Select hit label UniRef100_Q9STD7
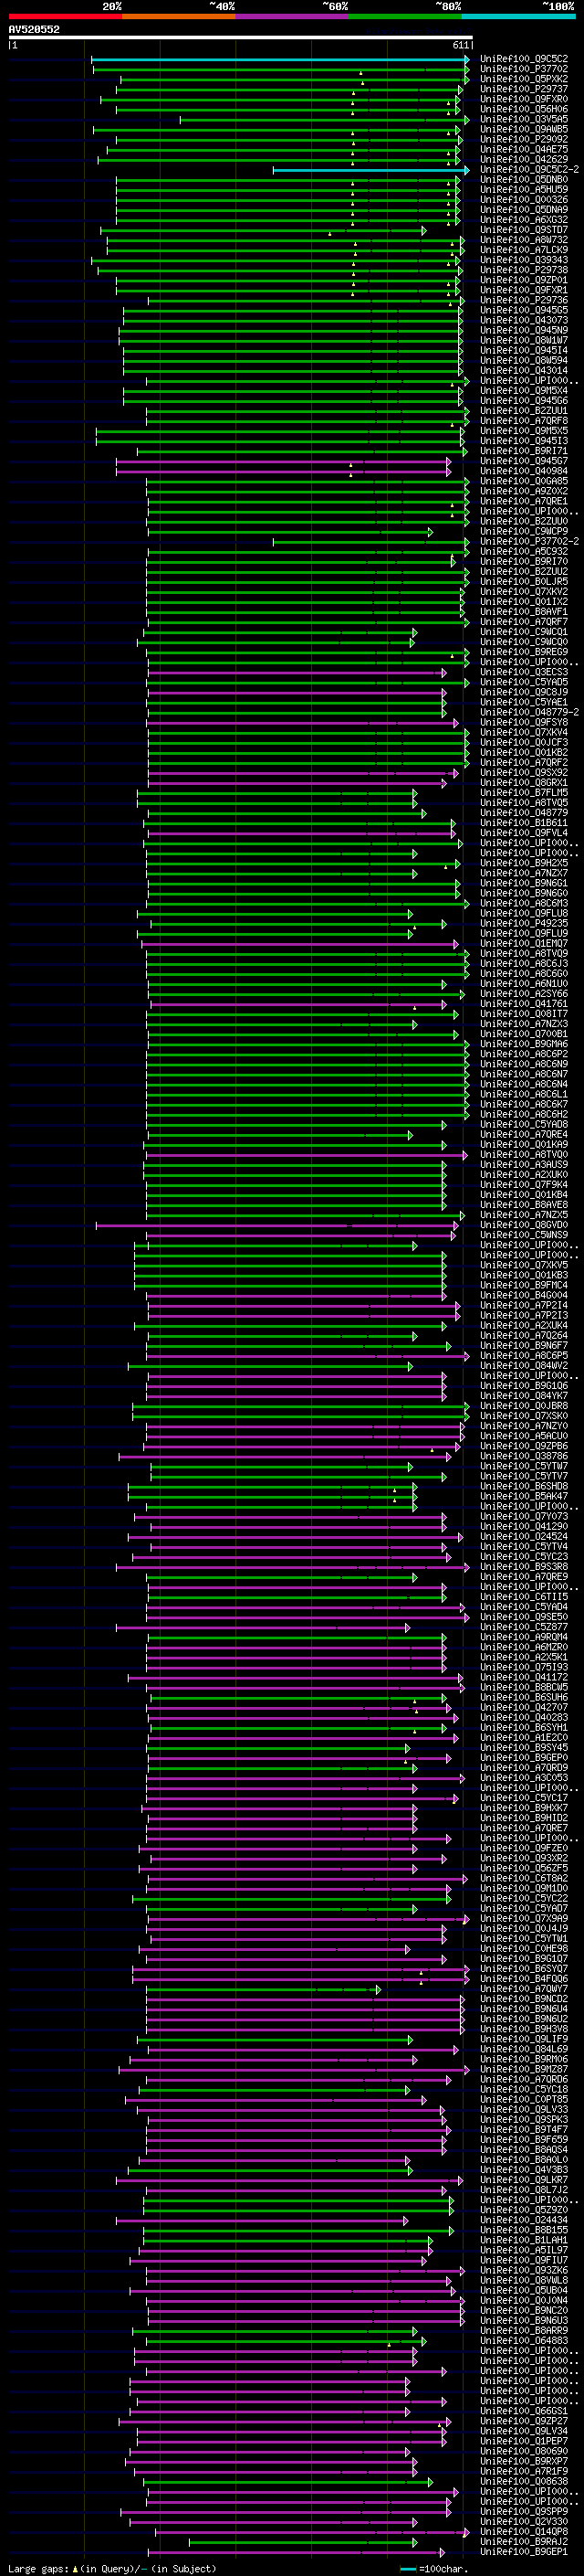 (x=523, y=230)
